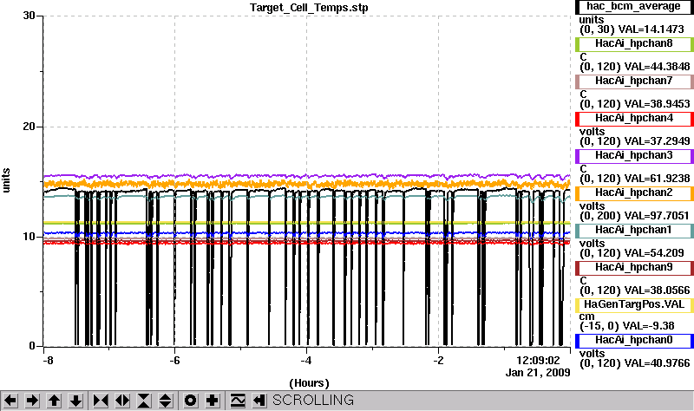Pan the plot left with the left arrow
The width and height of the screenshot is (694, 411).
click(10, 401)
